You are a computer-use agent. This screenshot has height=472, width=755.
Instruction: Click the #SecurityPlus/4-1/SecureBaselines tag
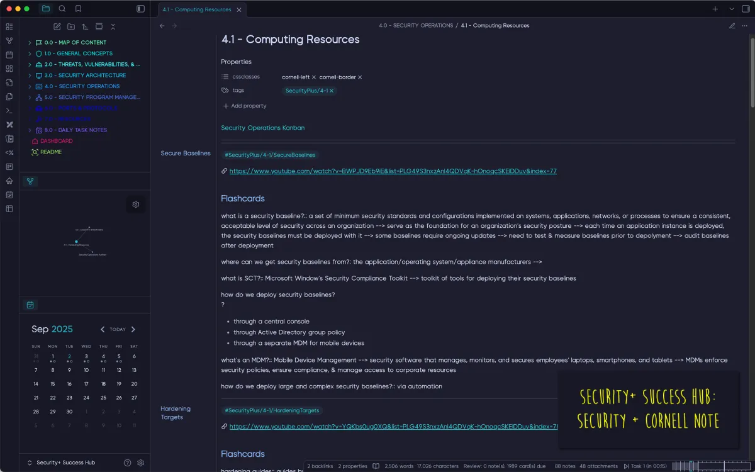point(270,155)
